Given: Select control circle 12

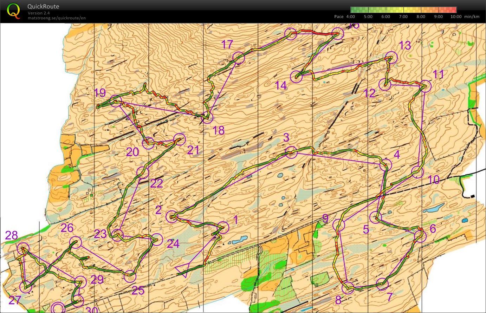Looking at the screenshot, I should (x=385, y=85).
